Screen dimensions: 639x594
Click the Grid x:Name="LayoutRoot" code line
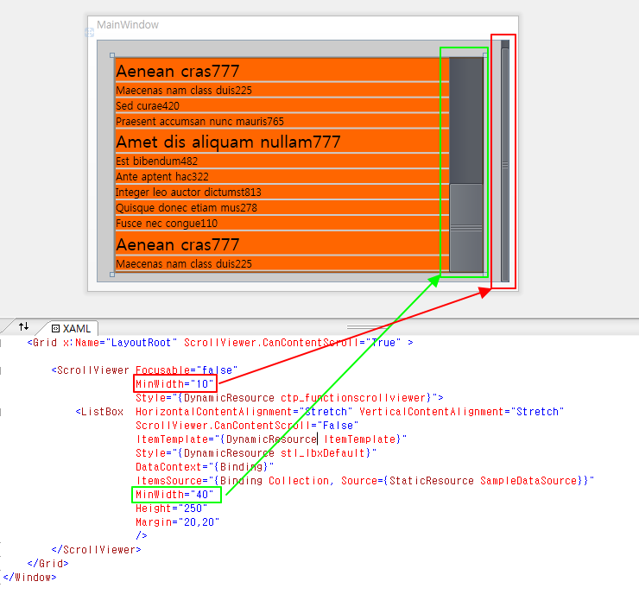click(x=220, y=343)
